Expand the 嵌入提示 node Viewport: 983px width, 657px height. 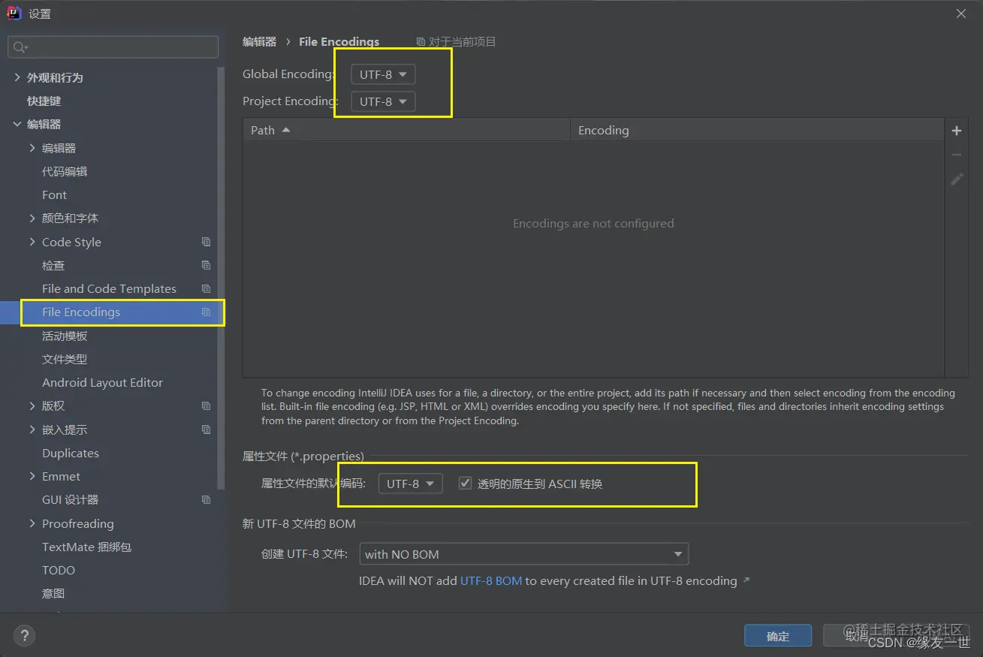pos(32,429)
